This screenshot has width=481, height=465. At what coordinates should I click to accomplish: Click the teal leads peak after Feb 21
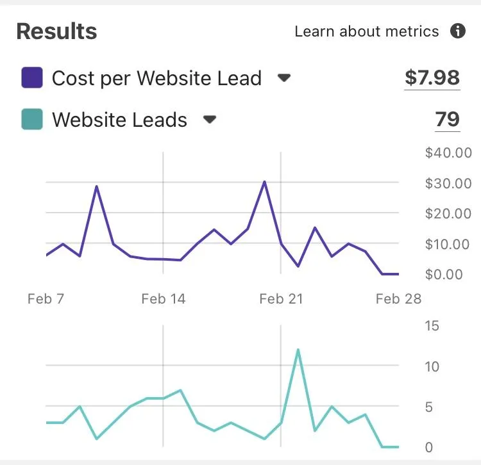pos(298,349)
